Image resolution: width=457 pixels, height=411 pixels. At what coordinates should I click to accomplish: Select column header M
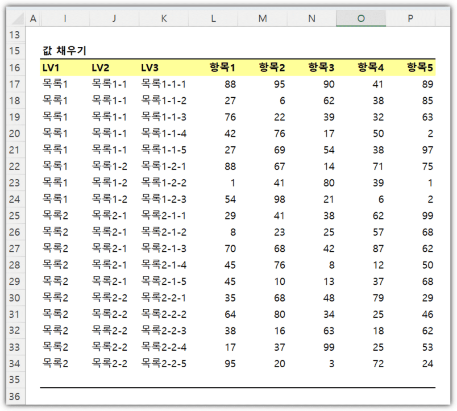(262, 19)
